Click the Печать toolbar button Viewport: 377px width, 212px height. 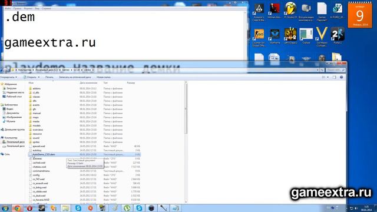[x=49, y=77]
